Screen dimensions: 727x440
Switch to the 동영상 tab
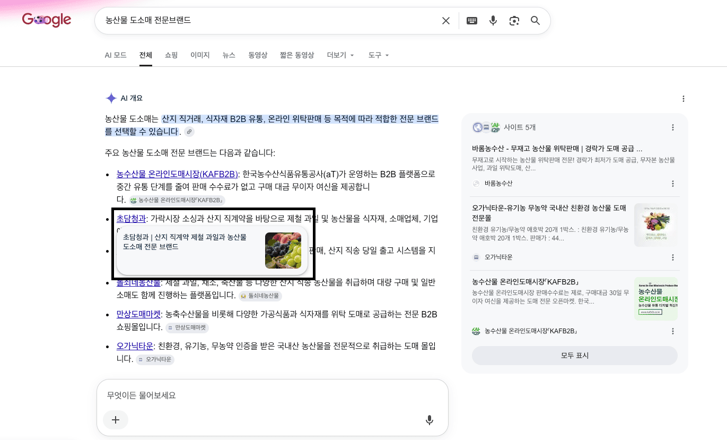pyautogui.click(x=258, y=55)
